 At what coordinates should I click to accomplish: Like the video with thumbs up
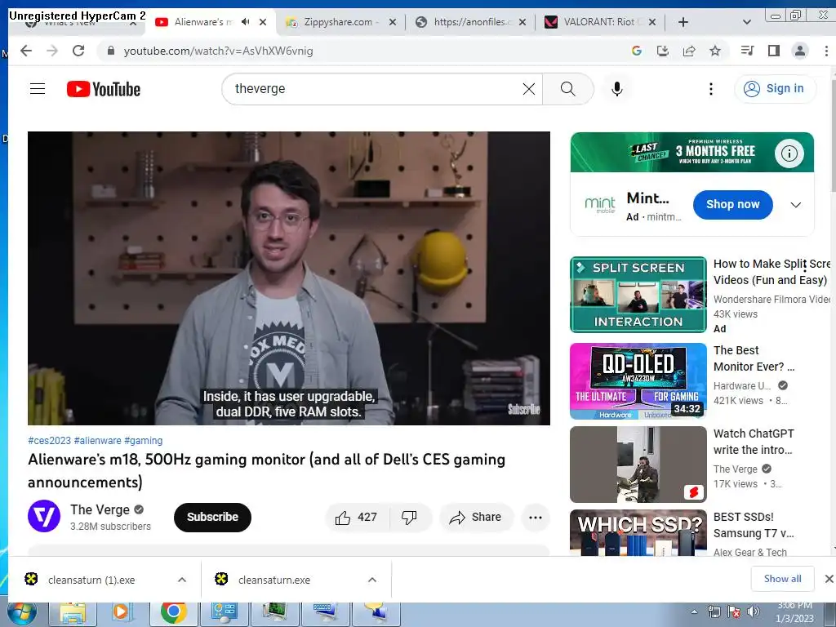coord(356,517)
